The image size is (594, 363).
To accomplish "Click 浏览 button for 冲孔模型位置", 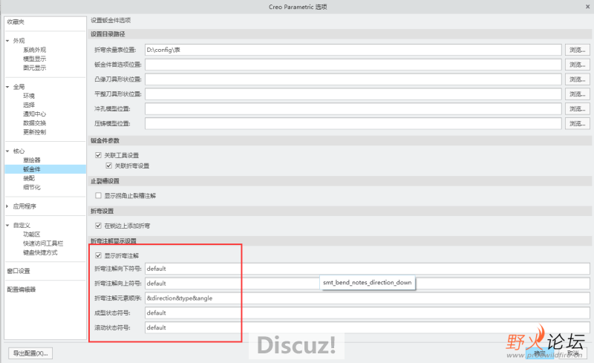I will pos(578,108).
